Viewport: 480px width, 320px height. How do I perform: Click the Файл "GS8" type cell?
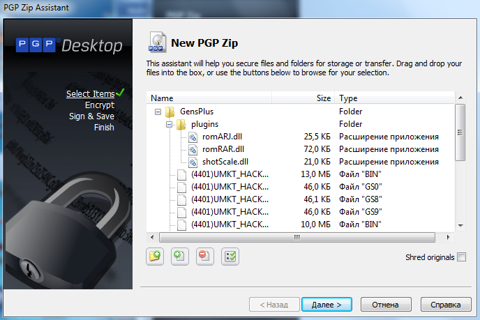[360, 199]
